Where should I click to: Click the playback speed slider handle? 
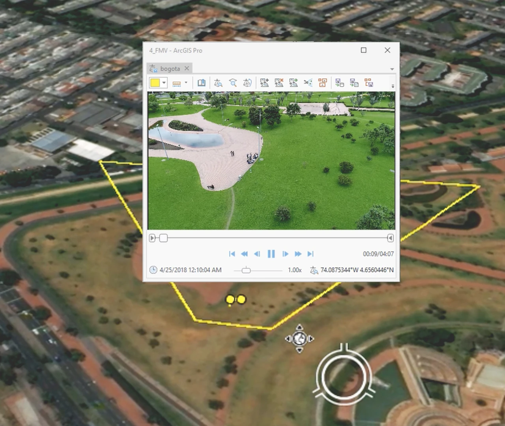pyautogui.click(x=246, y=270)
